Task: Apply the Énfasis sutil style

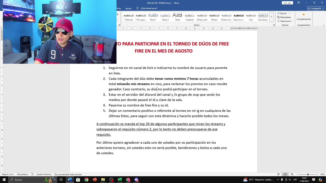Action: pyautogui.click(x=202, y=17)
